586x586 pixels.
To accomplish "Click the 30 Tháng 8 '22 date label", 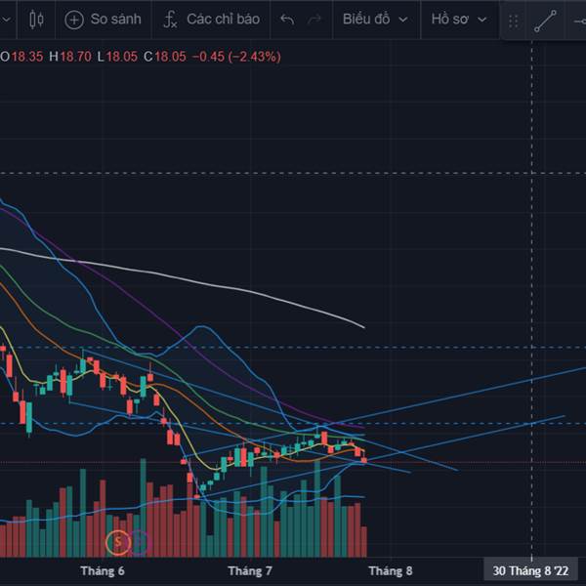I will coord(530,571).
